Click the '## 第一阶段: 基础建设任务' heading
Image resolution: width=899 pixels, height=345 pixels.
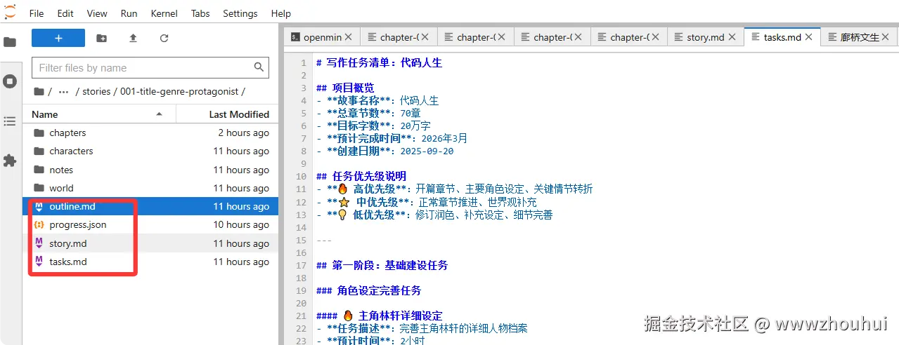(382, 265)
